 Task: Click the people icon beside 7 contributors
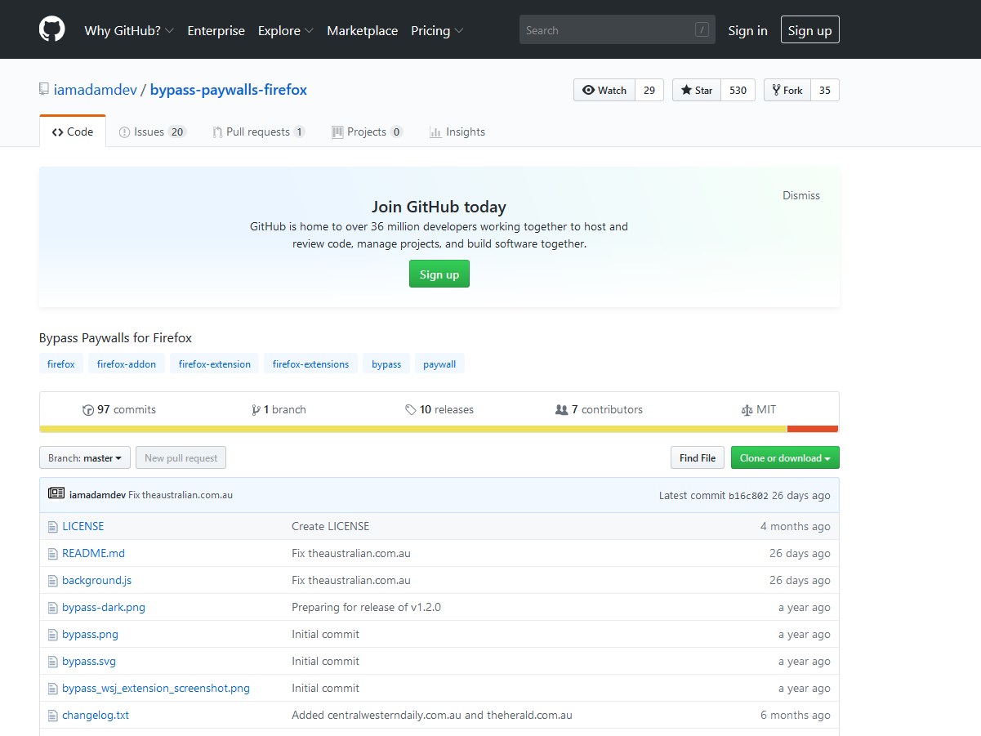click(x=561, y=410)
